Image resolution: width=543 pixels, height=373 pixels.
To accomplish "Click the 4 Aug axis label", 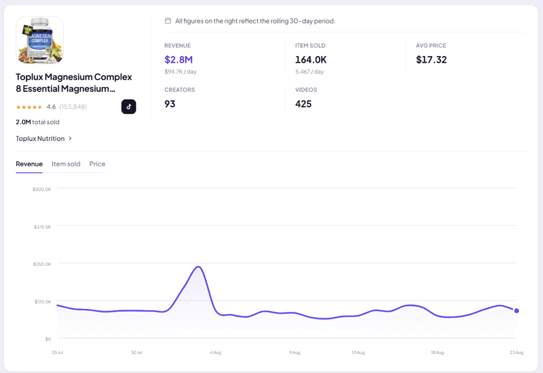I will click(215, 353).
